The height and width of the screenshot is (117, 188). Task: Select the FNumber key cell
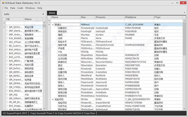click(87, 35)
